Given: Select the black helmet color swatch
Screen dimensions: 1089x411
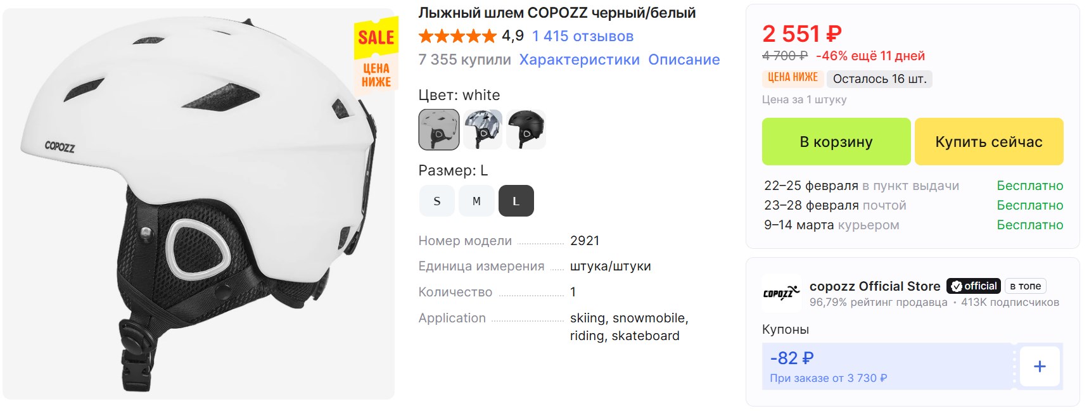Looking at the screenshot, I should click(526, 129).
